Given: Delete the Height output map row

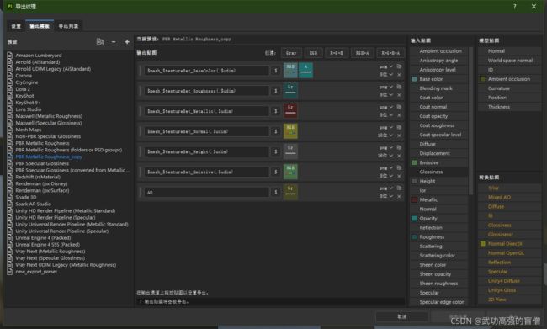Looking at the screenshot, I should pyautogui.click(x=399, y=156).
